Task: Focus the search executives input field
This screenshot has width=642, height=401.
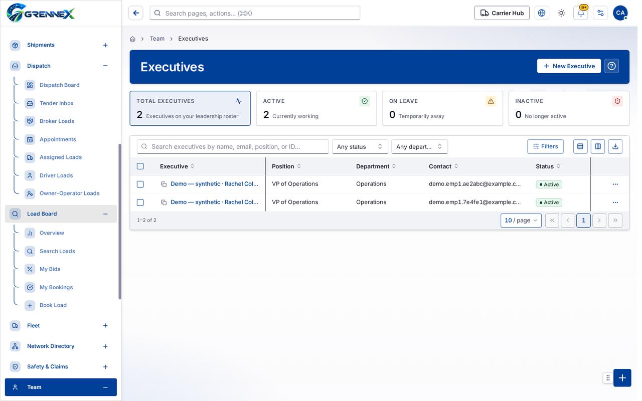Action: (233, 146)
